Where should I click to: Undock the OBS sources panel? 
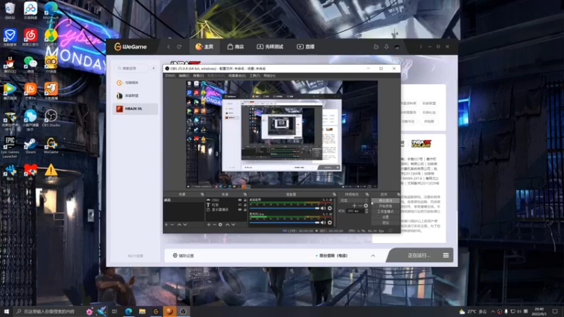245,194
